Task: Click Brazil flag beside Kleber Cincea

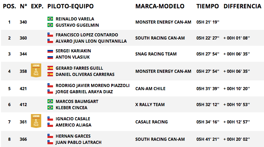Action: click(x=50, y=107)
